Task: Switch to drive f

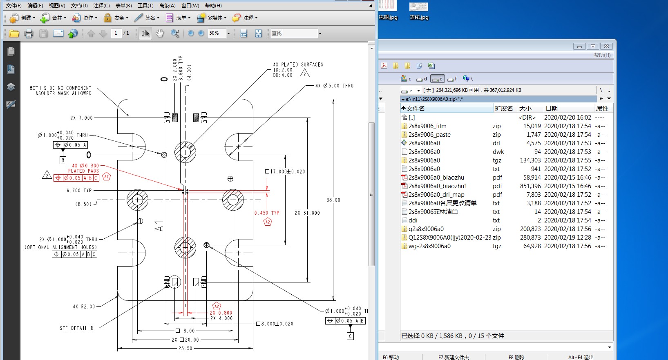Action: coord(452,79)
